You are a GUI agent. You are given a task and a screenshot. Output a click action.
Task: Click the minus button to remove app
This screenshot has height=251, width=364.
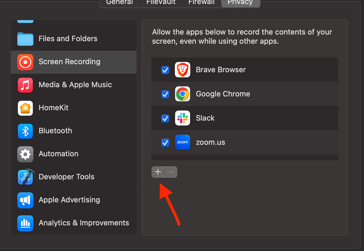[x=171, y=172]
